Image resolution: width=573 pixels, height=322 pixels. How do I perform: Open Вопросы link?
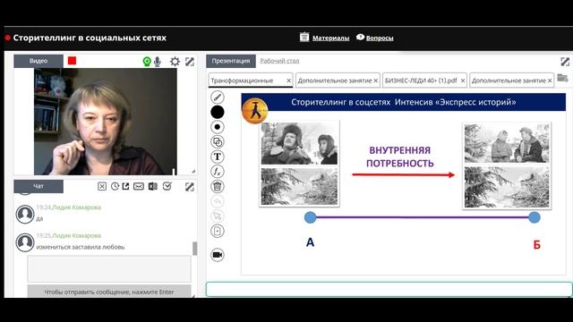click(x=380, y=38)
